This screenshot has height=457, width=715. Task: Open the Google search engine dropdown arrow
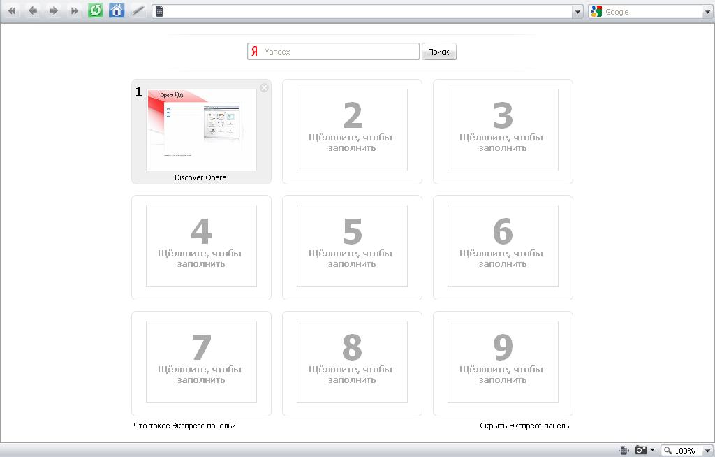[x=708, y=12]
